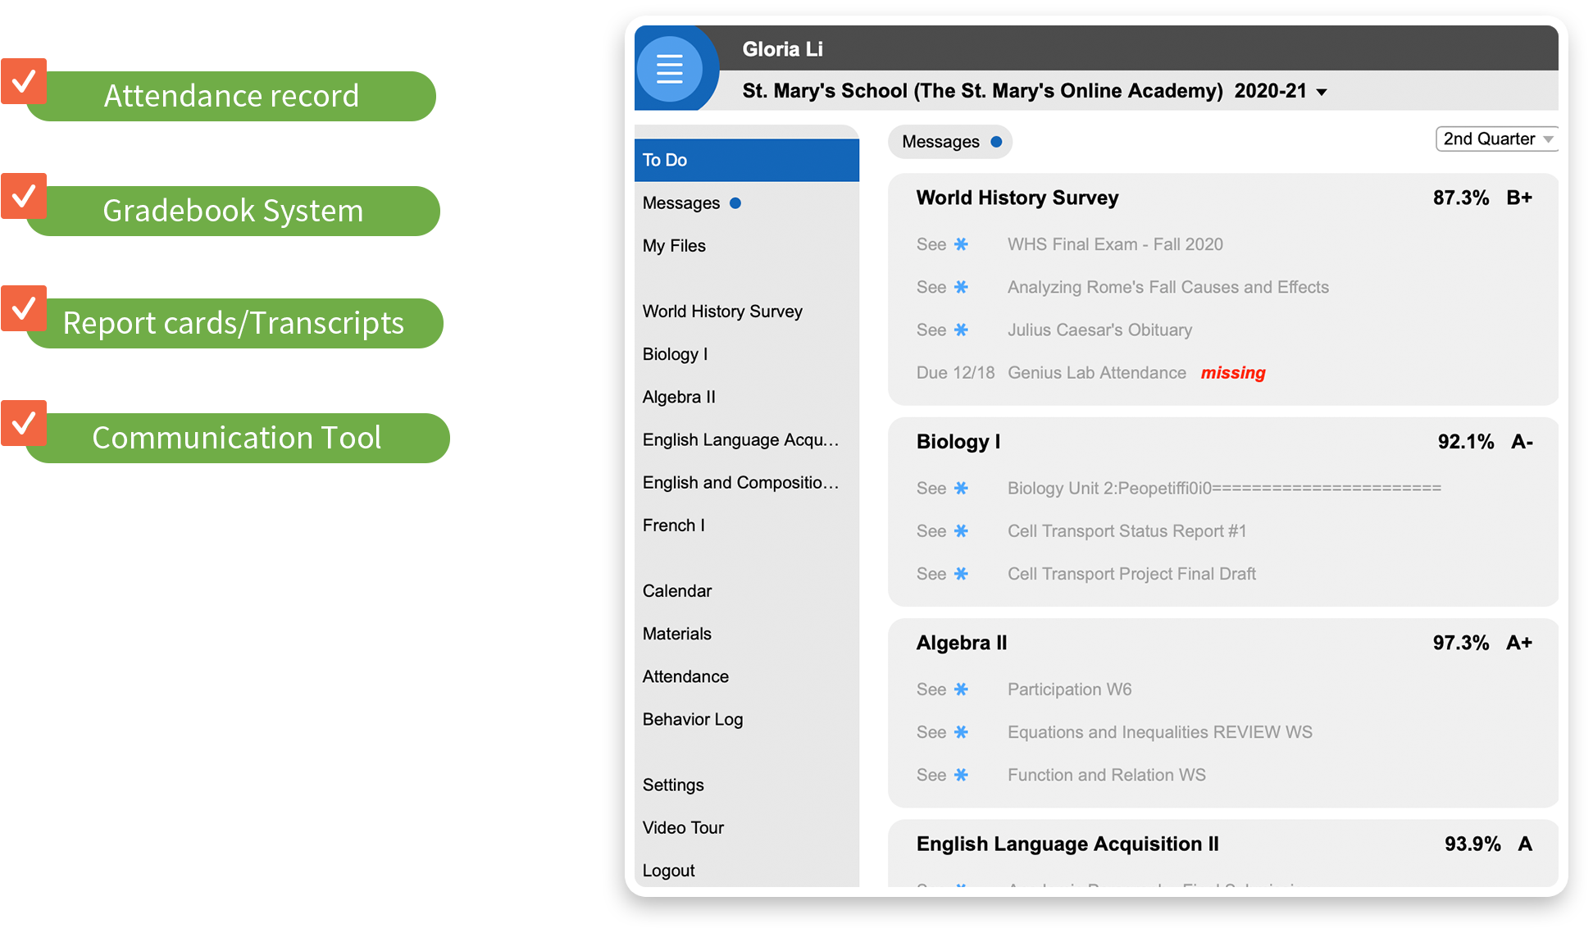Image resolution: width=1593 pixels, height=933 pixels.
Task: Click the asterisk next to Biology Unit 2 assignment
Action: (961, 488)
